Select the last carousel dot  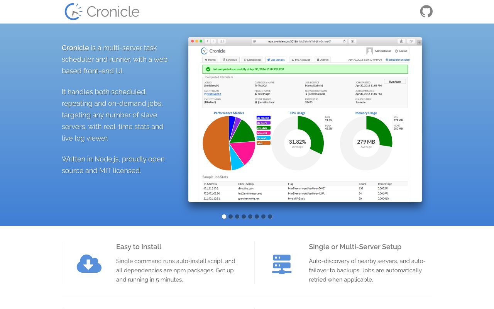pos(270,216)
